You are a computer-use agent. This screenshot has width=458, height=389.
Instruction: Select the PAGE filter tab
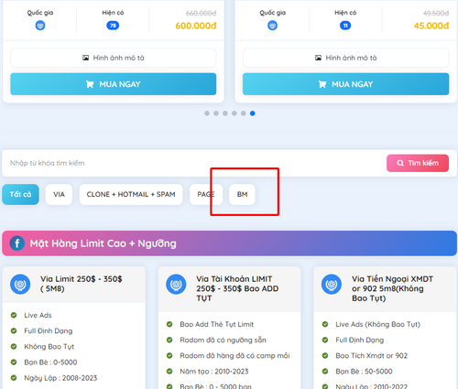click(x=206, y=194)
